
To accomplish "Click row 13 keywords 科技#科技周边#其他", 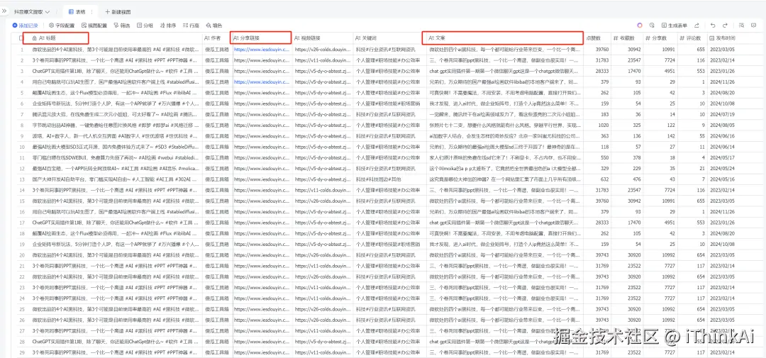I will pyautogui.click(x=379, y=178).
